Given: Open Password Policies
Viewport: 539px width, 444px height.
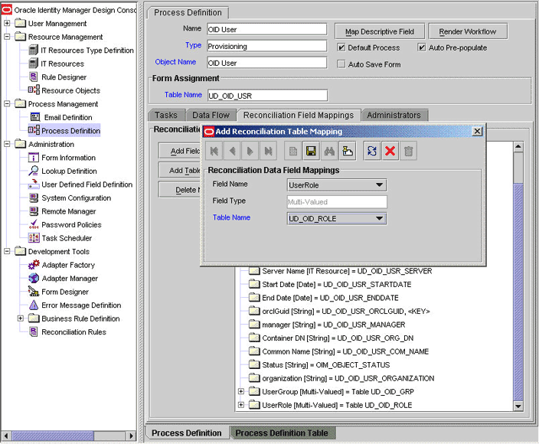Looking at the screenshot, I should point(71,225).
